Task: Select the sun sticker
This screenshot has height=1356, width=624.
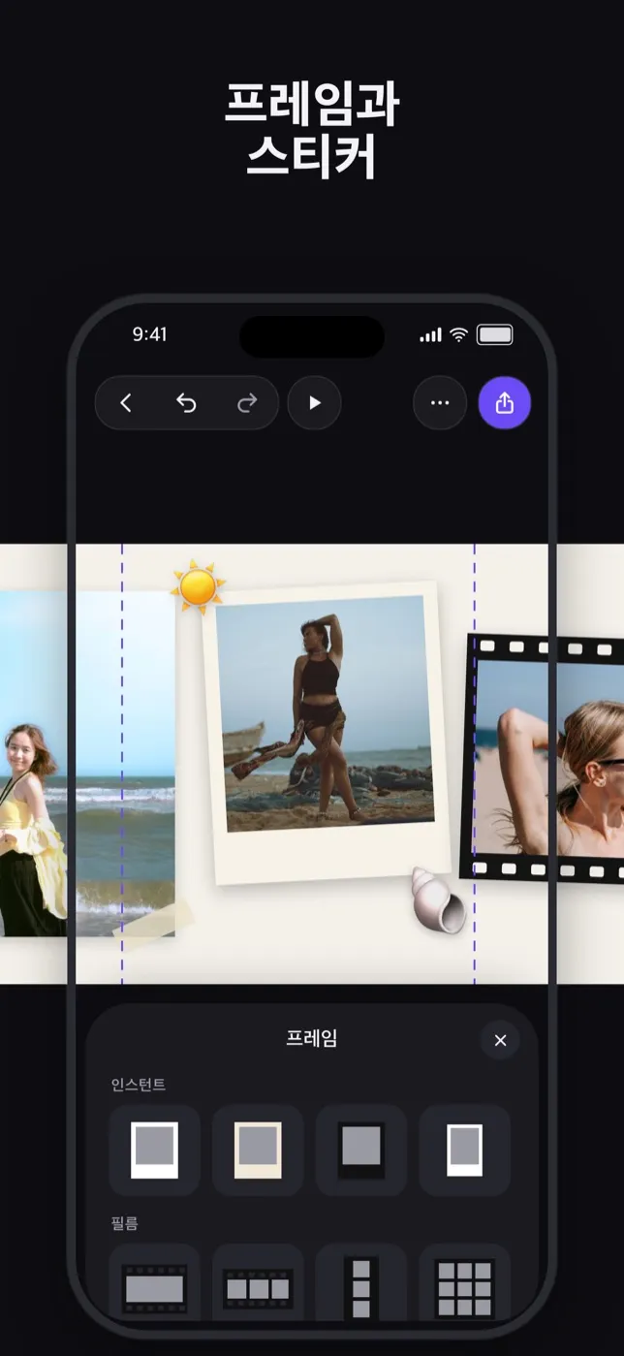Action: (198, 586)
